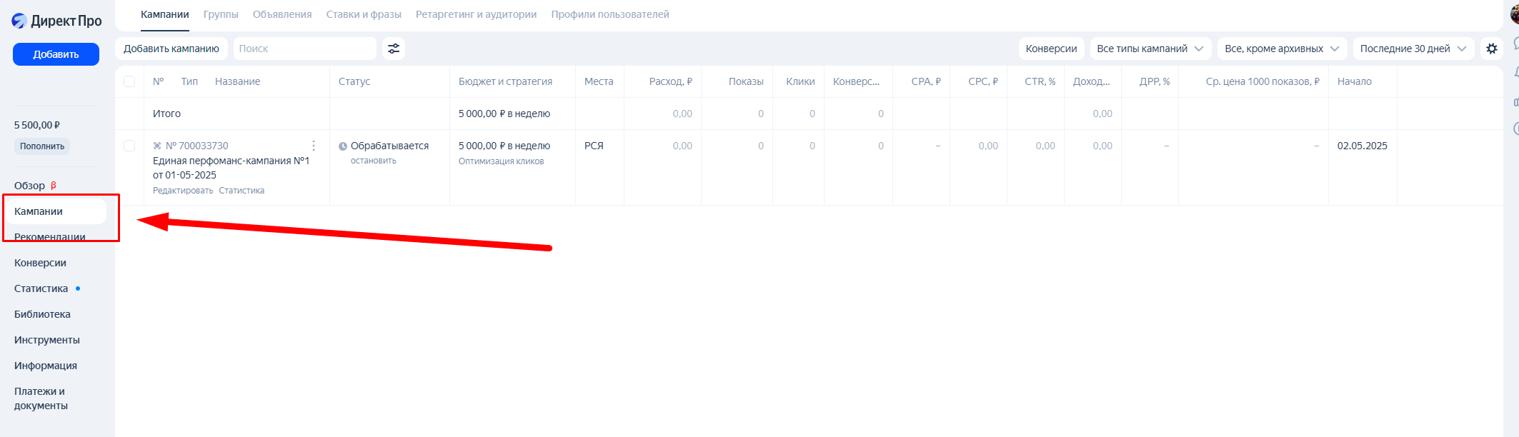Sort by the Клики column header
The width and height of the screenshot is (1519, 437).
click(x=800, y=81)
